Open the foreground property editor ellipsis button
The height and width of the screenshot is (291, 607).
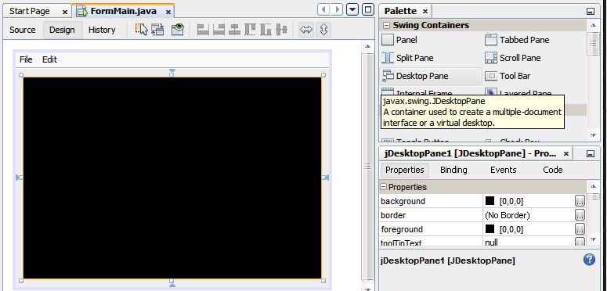(580, 229)
